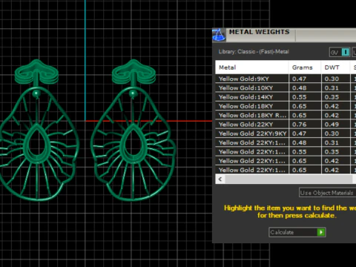The height and width of the screenshot is (267, 356).
Task: Click the heart-shaped top of the right earring
Action: point(133,72)
